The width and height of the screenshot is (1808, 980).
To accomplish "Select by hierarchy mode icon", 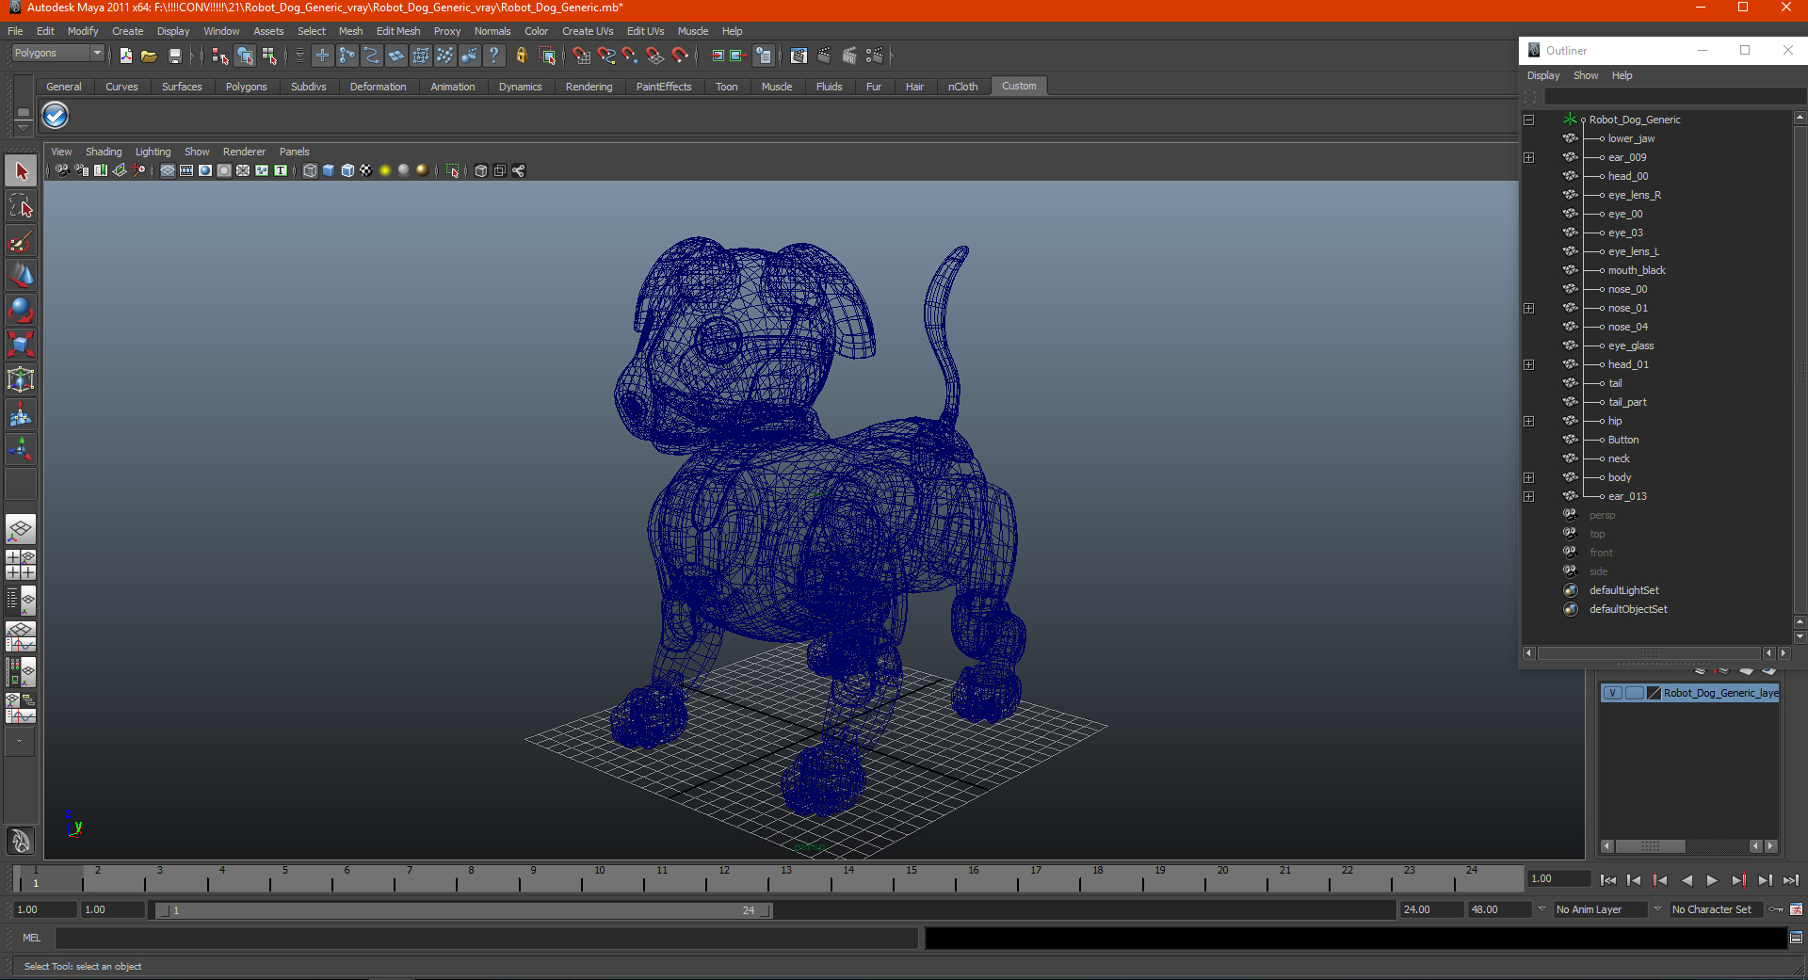I will click(x=219, y=56).
